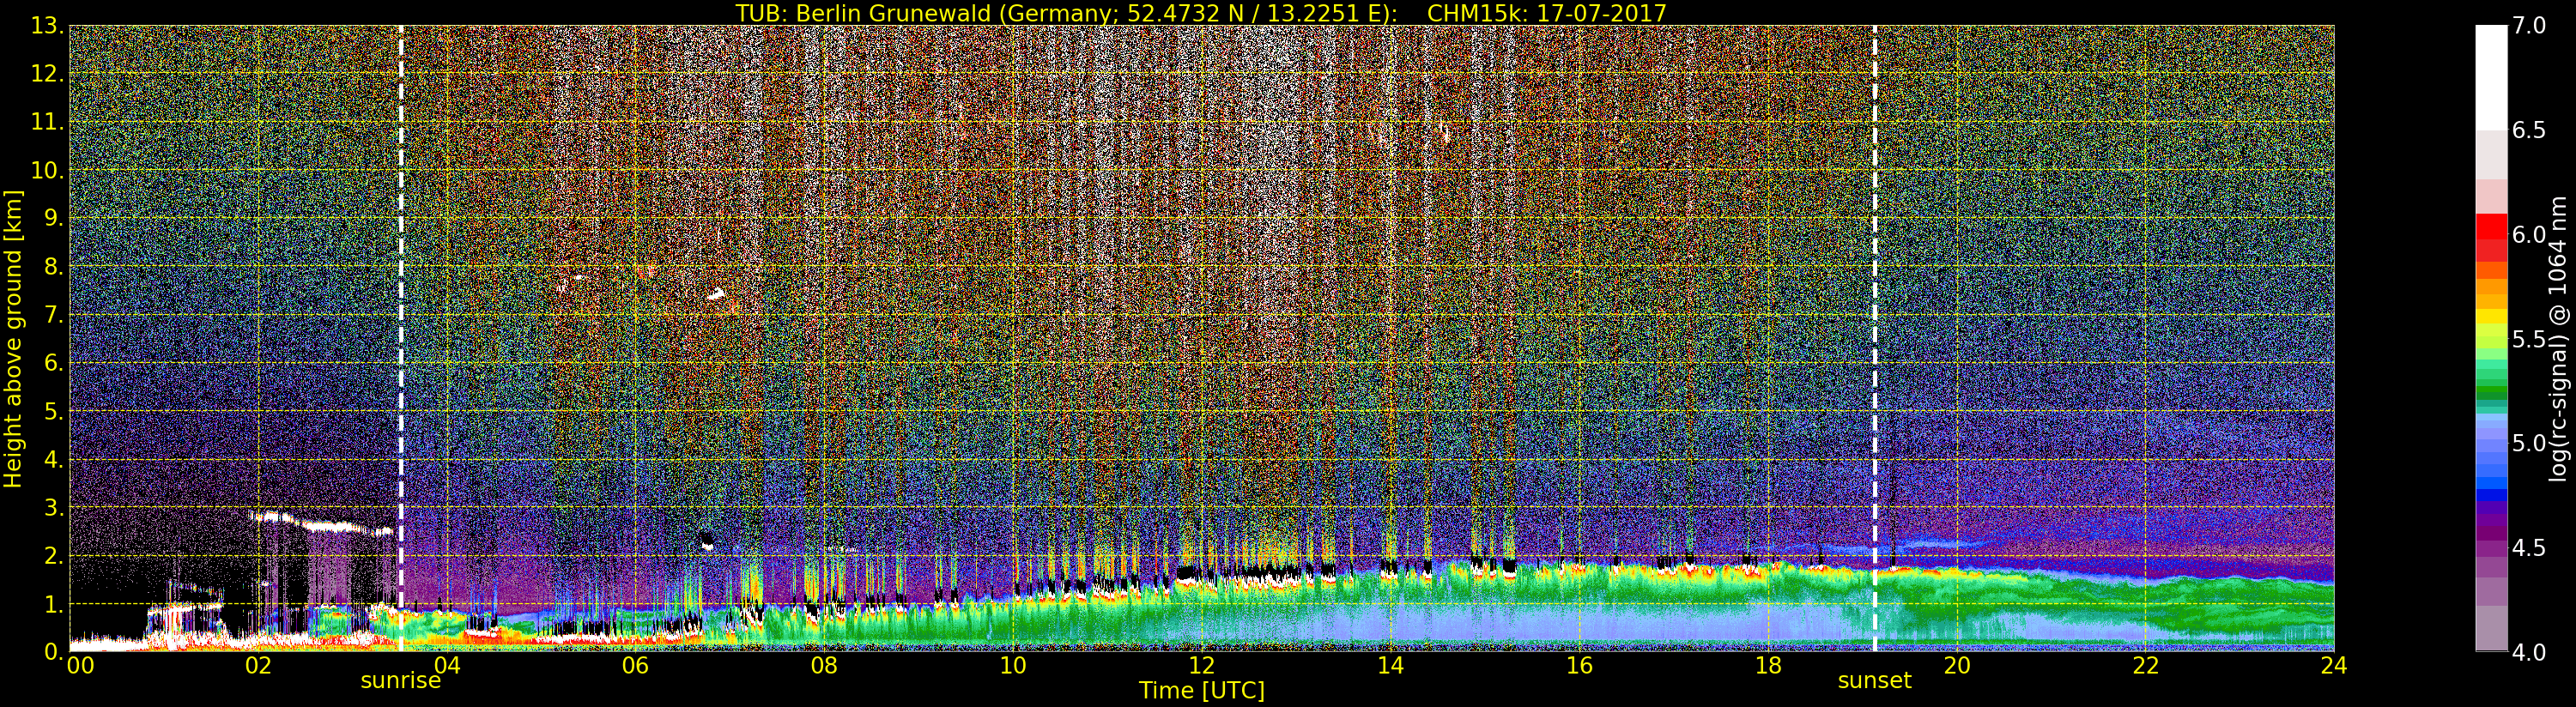
Task: Click the Height above ground [km] label
Action: click(13, 338)
